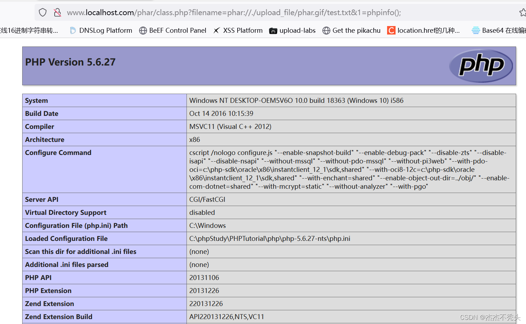The width and height of the screenshot is (526, 324).
Task: Click the shield tracking protection icon
Action: pos(43,13)
